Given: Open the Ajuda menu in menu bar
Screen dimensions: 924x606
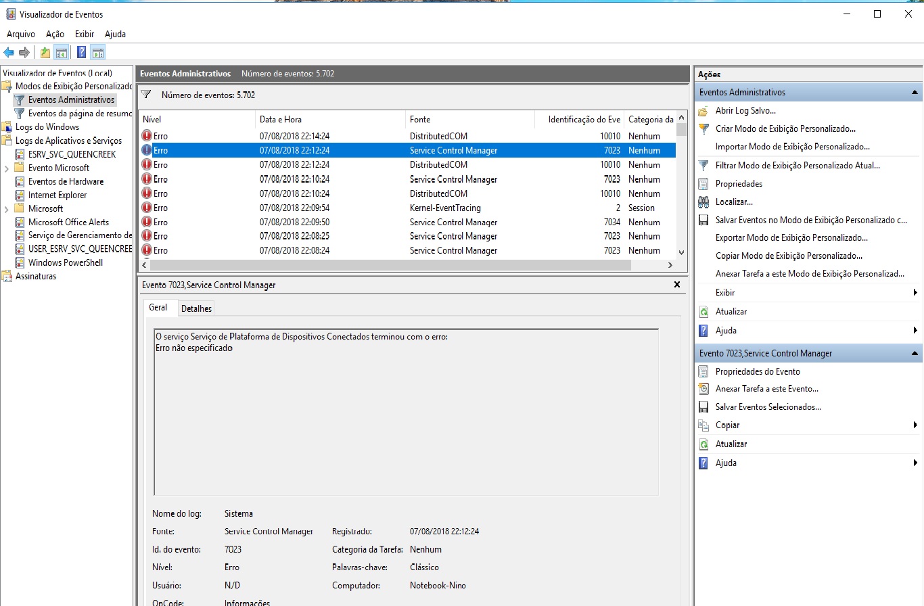Looking at the screenshot, I should pos(115,34).
